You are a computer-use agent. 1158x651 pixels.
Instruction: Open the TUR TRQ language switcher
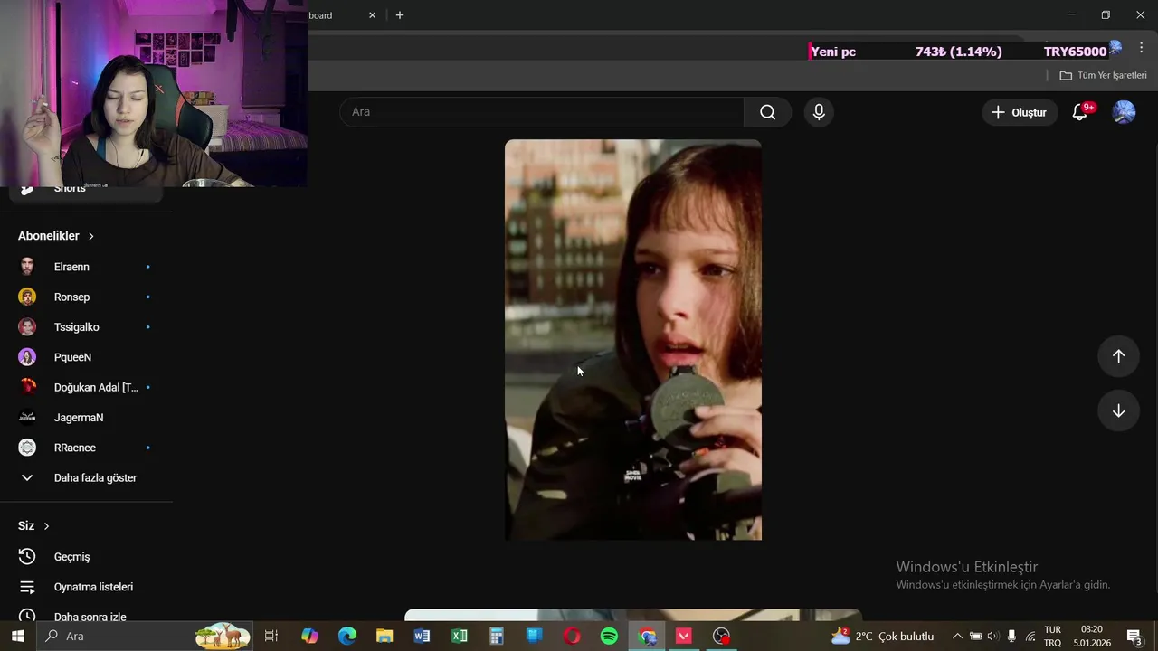(x=1053, y=637)
